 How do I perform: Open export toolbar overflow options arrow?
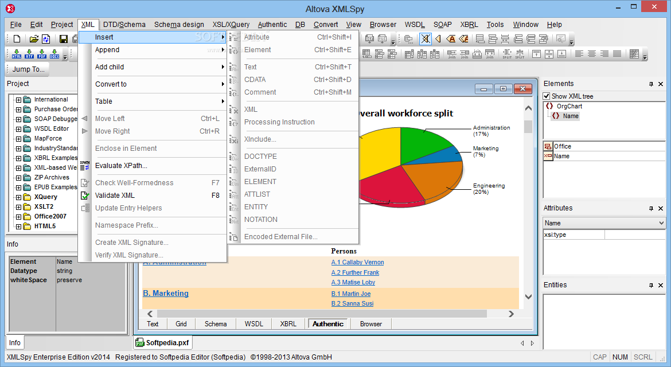click(x=65, y=56)
